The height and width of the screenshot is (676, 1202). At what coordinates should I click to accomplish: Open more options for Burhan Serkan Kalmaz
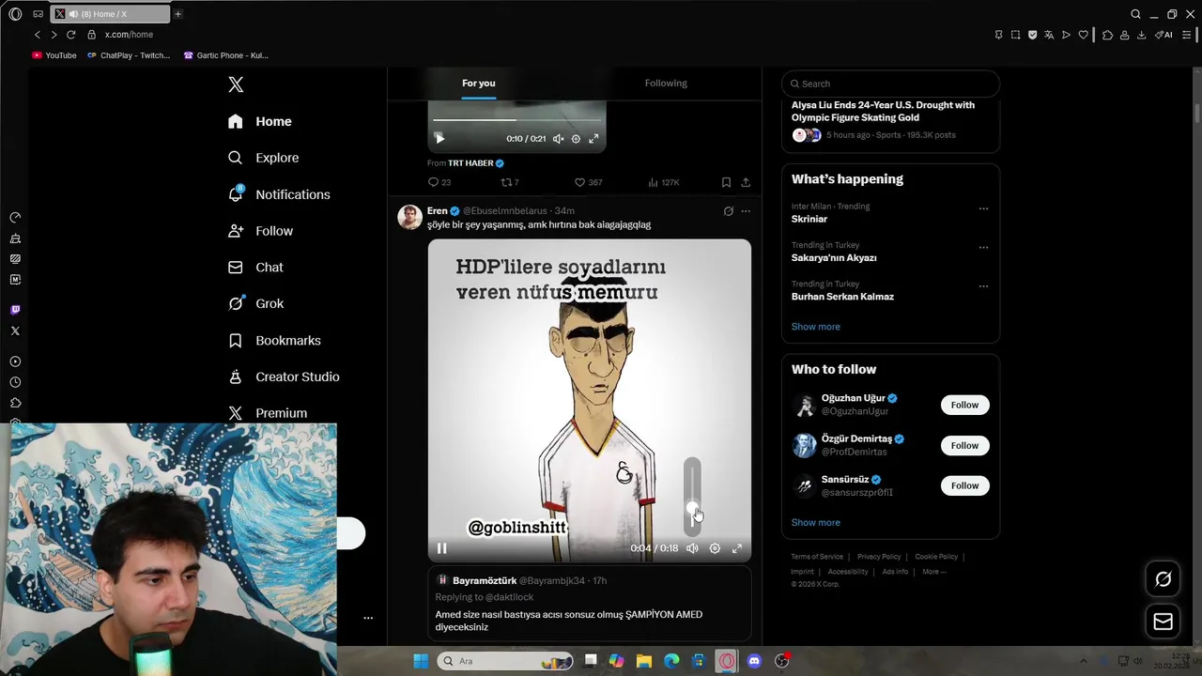point(983,285)
